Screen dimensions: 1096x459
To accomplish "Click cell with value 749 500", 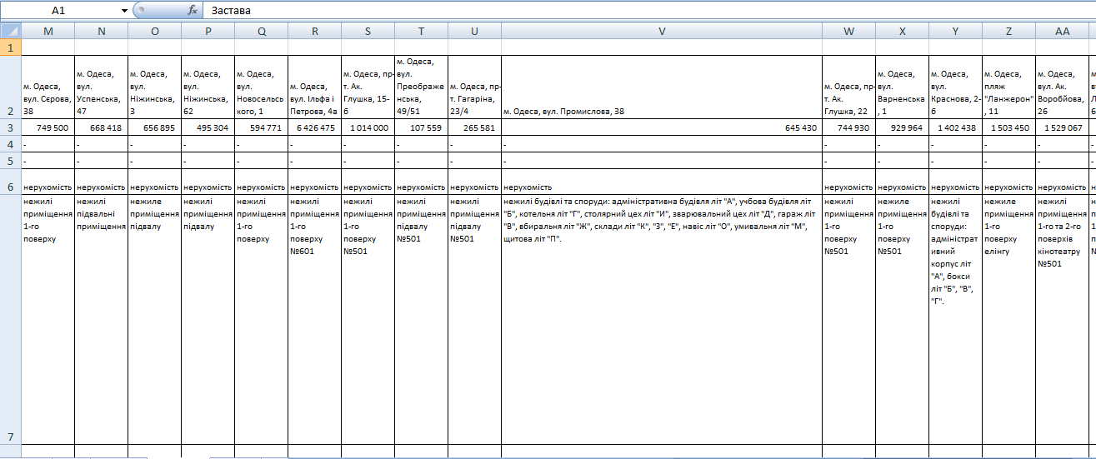I will point(48,127).
